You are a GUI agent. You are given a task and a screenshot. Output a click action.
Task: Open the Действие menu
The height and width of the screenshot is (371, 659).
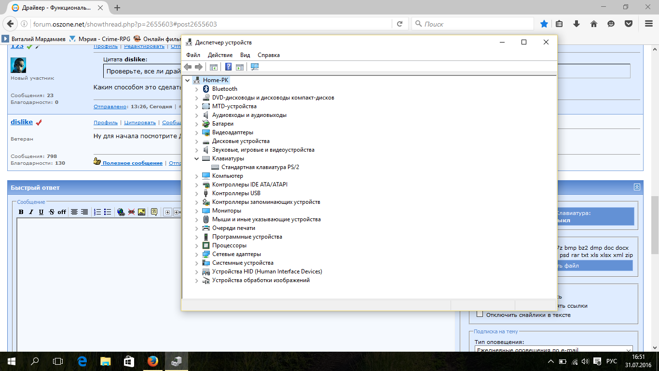[220, 55]
